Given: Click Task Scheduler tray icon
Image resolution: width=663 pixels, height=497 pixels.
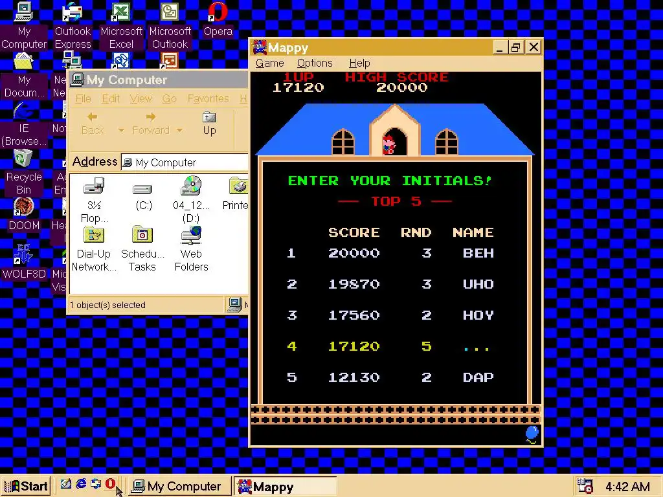Looking at the screenshot, I should pos(585,486).
